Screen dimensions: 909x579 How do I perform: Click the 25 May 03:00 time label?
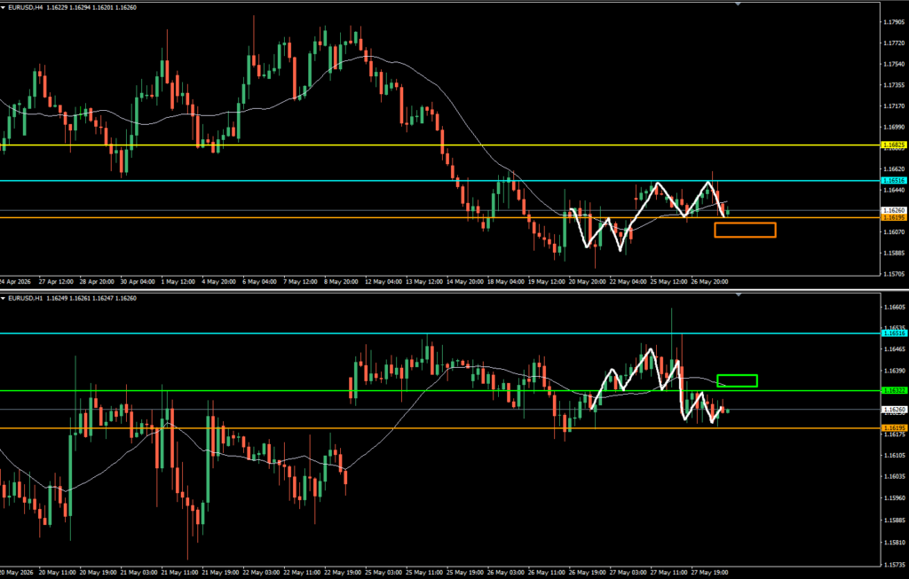click(x=384, y=573)
